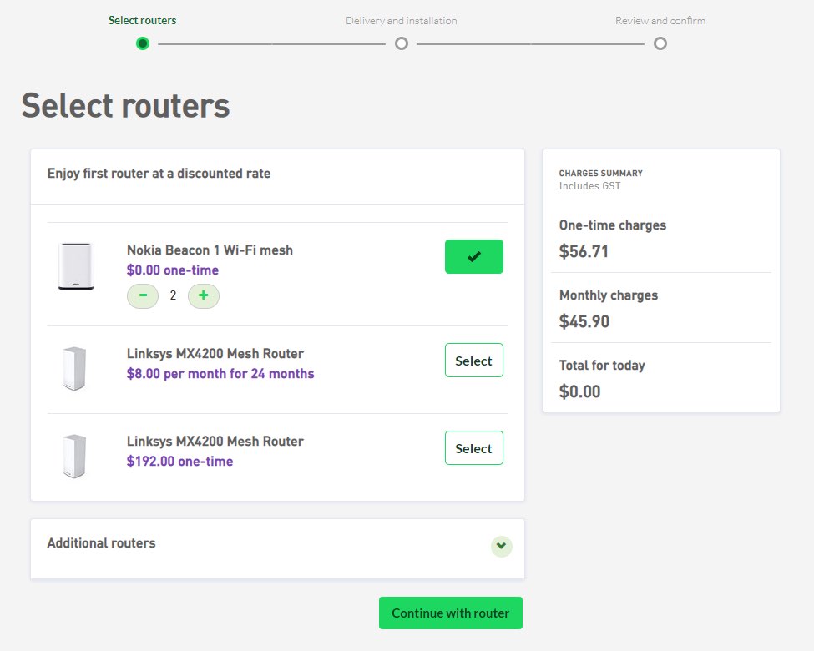Click the $8.00 monthly Linksys router image
Image resolution: width=814 pixels, height=651 pixels.
click(x=75, y=368)
